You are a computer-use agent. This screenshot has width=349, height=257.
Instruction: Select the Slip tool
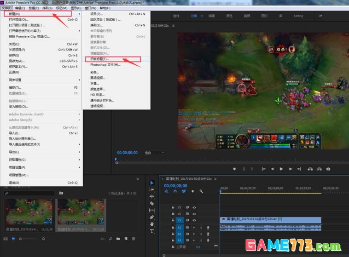(x=152, y=210)
